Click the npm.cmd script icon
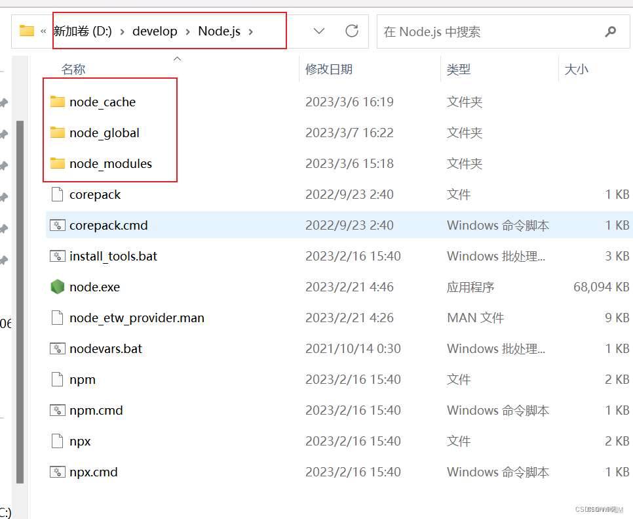This screenshot has height=519, width=633. point(57,410)
